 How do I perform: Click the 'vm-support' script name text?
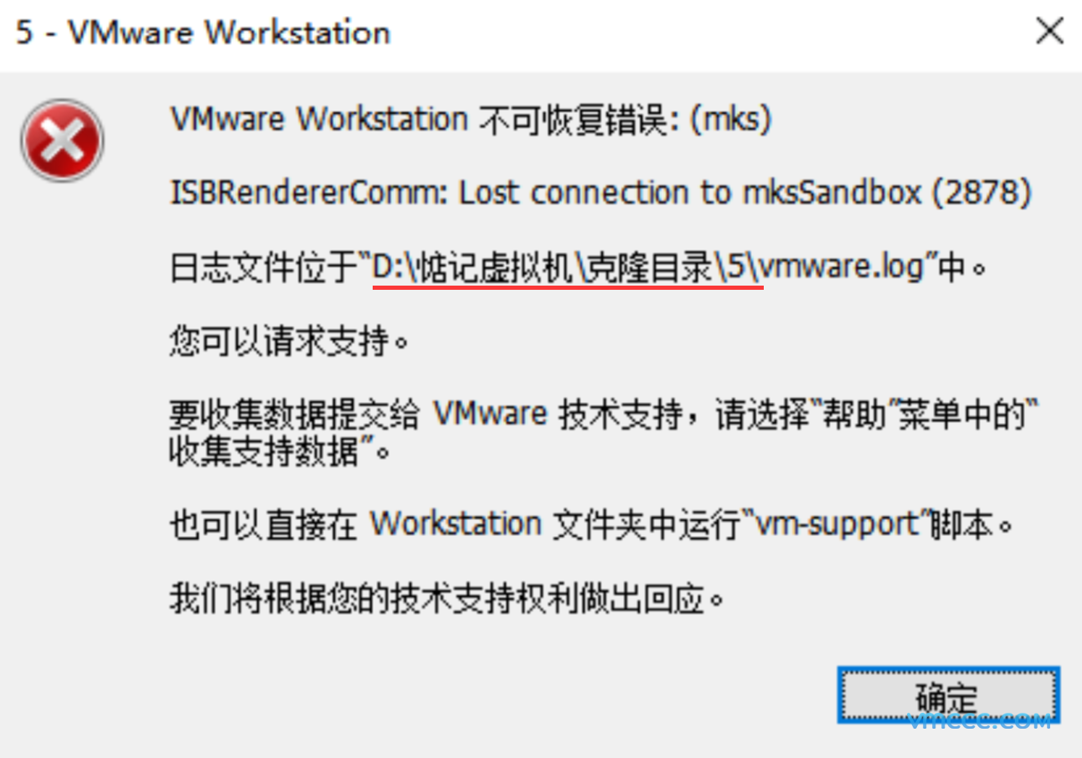[837, 525]
